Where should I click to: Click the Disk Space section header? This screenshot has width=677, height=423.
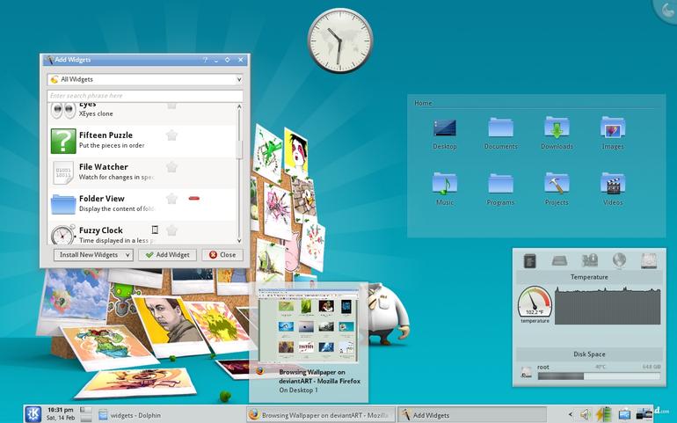589,354
